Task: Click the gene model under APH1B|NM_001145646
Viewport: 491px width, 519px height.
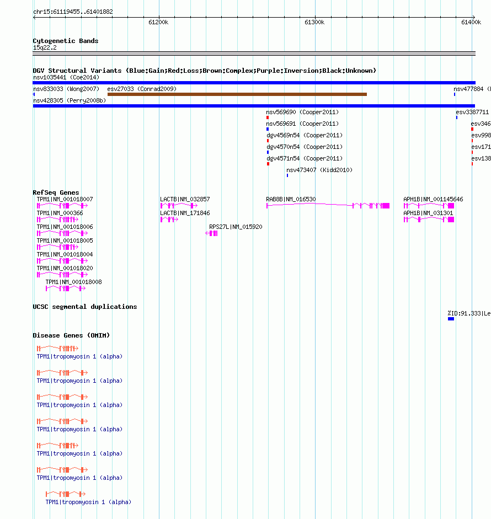Action: point(429,206)
